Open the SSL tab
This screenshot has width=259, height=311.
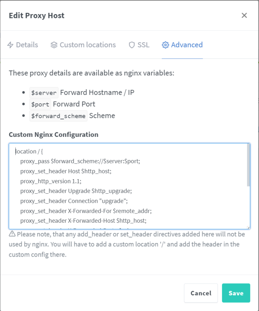click(x=139, y=45)
